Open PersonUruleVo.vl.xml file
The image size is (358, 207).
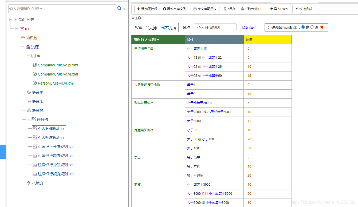56,83
